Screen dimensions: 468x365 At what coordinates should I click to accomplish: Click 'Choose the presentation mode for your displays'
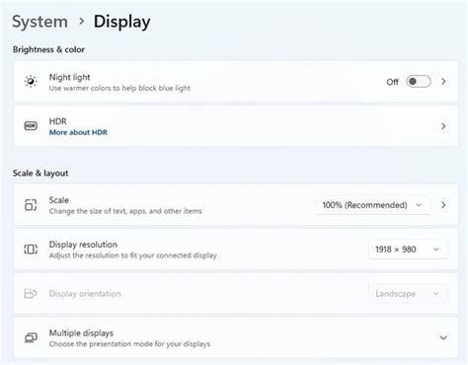tap(129, 344)
